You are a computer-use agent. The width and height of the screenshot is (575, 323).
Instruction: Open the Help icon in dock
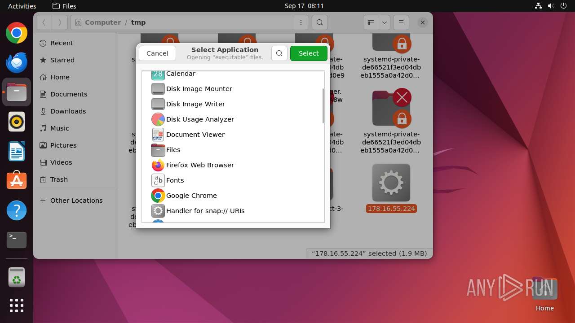point(17,210)
